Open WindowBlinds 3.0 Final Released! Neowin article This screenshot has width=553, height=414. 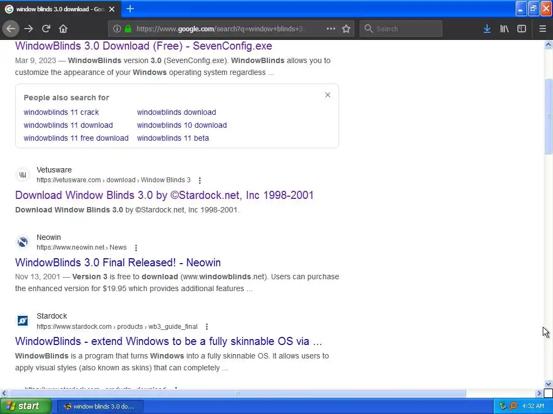[x=118, y=263]
